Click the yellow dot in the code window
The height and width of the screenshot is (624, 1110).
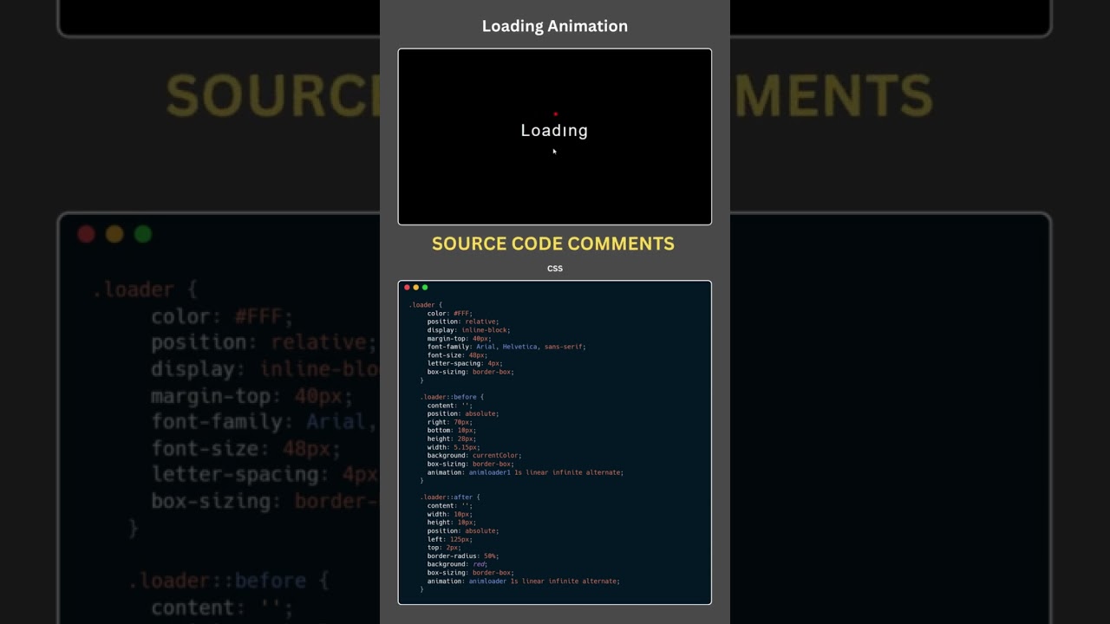415,287
